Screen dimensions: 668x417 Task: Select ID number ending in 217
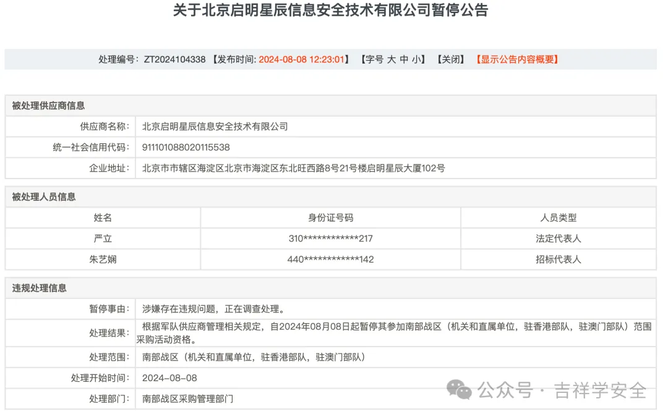pos(330,238)
